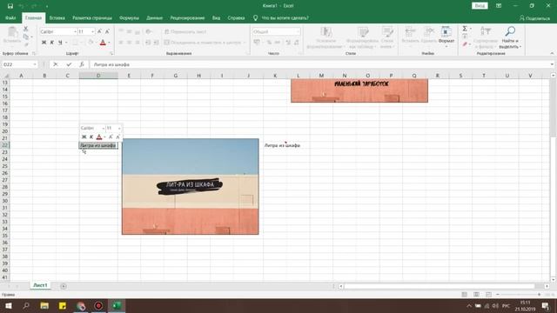557x313 pixels.
Task: Increase font size in ribbon
Action: (x=99, y=31)
